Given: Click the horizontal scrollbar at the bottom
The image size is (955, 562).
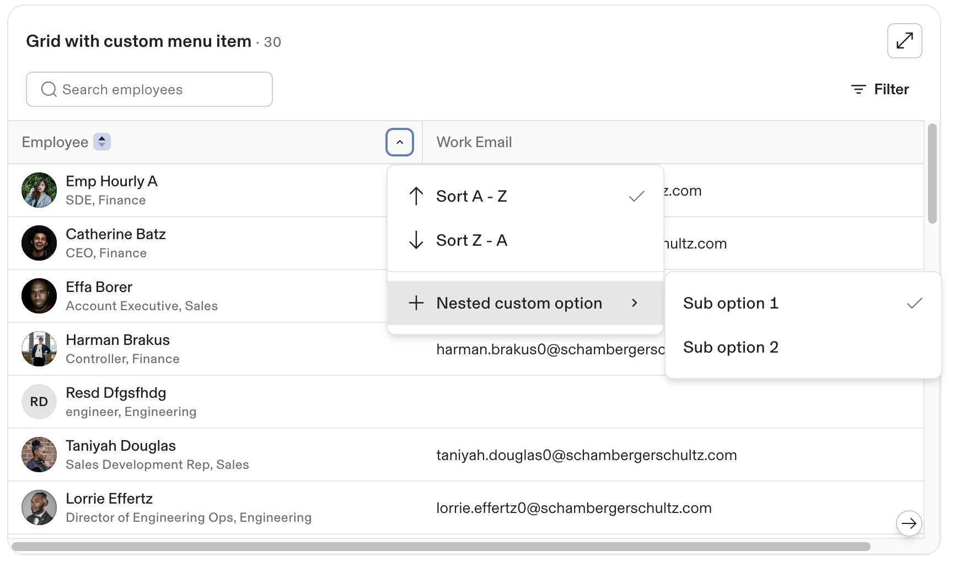Looking at the screenshot, I should click(441, 547).
